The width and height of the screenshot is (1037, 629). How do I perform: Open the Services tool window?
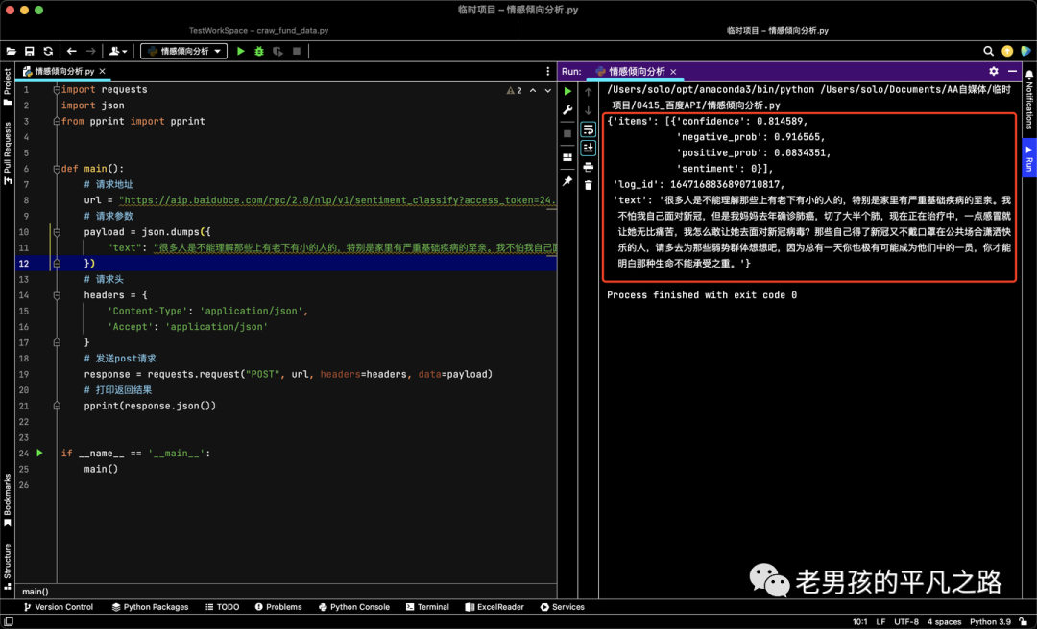point(562,607)
